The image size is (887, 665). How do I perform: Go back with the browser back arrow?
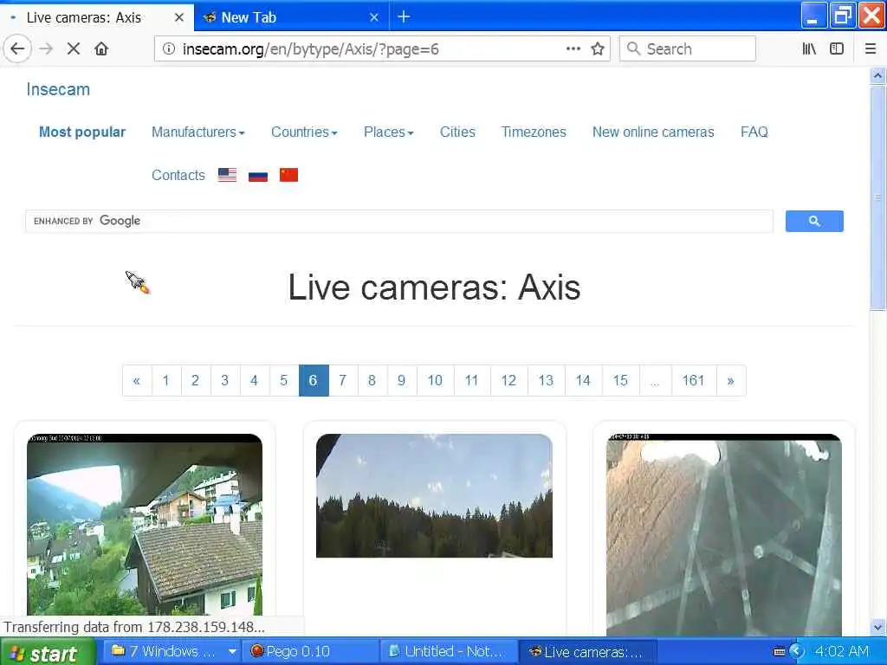[17, 48]
